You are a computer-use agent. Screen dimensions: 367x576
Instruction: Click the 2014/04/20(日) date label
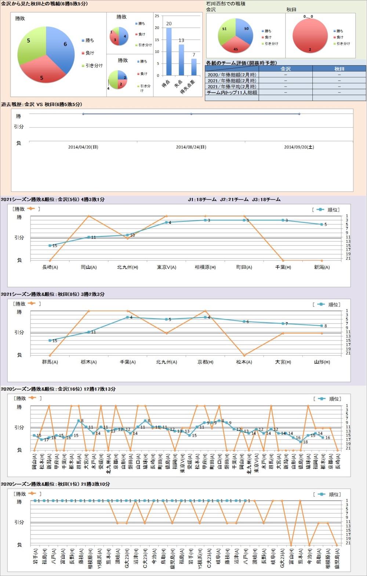pyautogui.click(x=83, y=147)
